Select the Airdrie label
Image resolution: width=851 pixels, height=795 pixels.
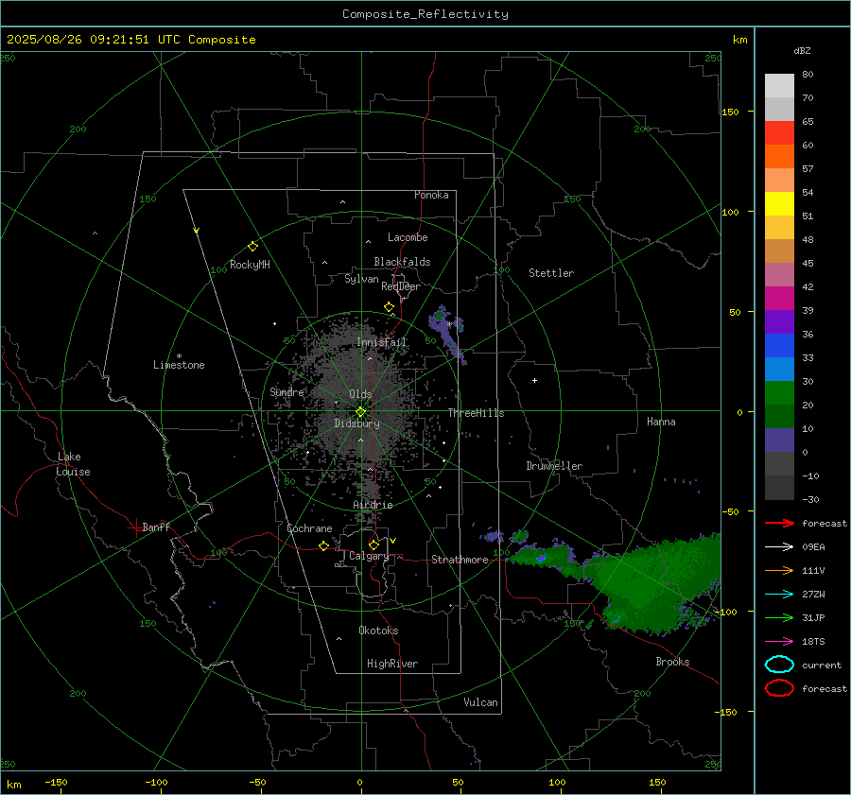(x=373, y=505)
